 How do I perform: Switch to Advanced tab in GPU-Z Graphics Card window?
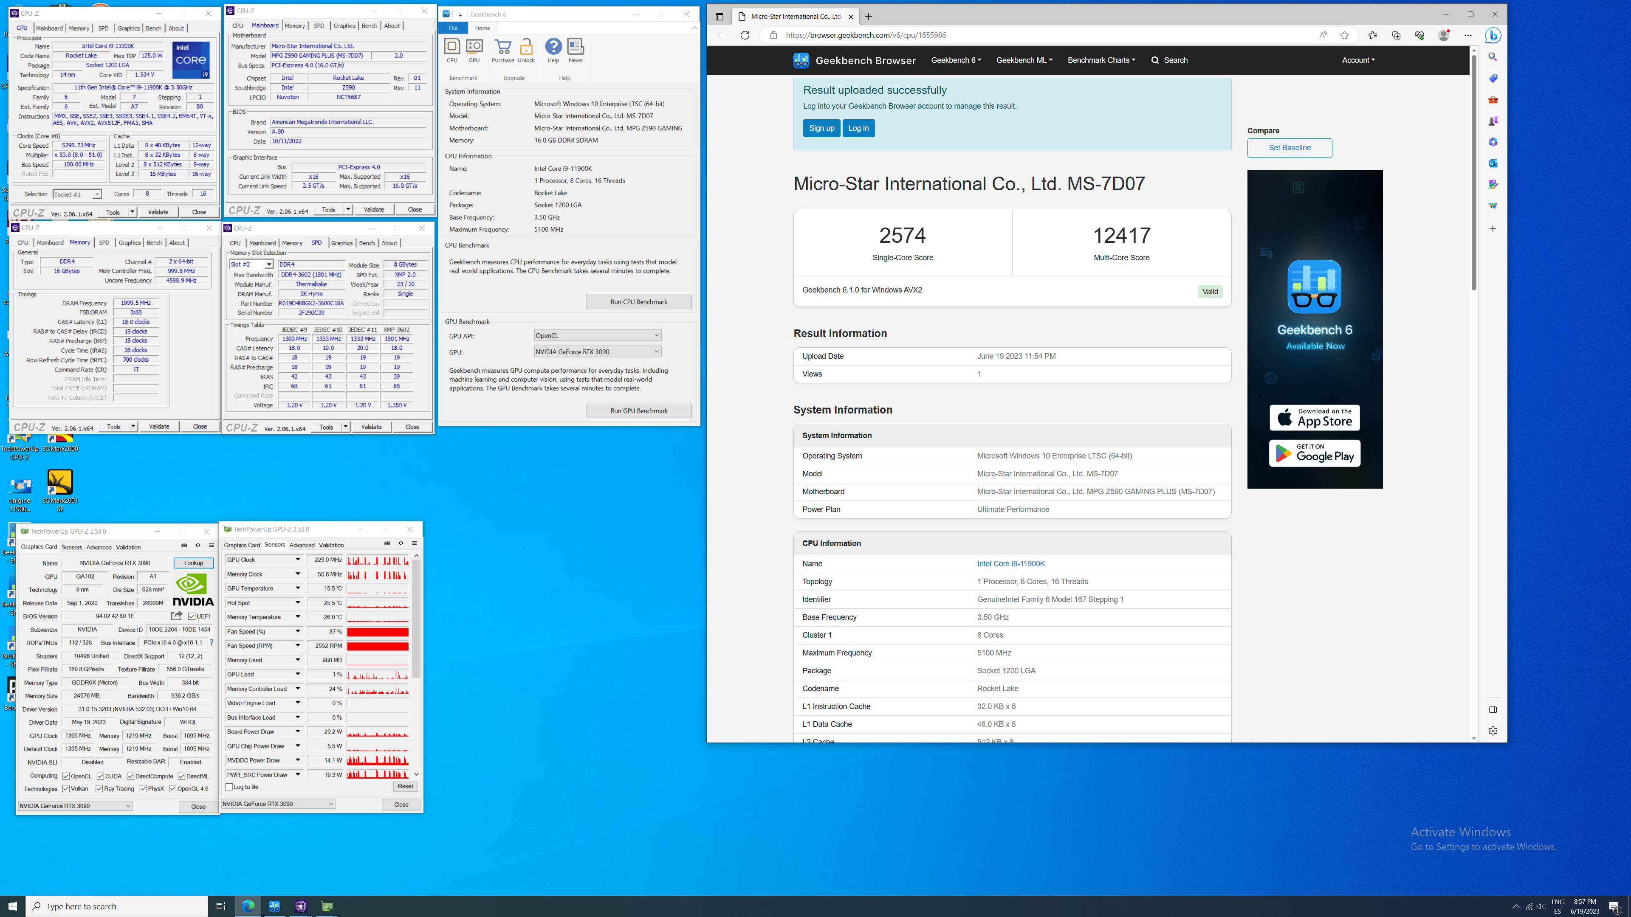[99, 547]
